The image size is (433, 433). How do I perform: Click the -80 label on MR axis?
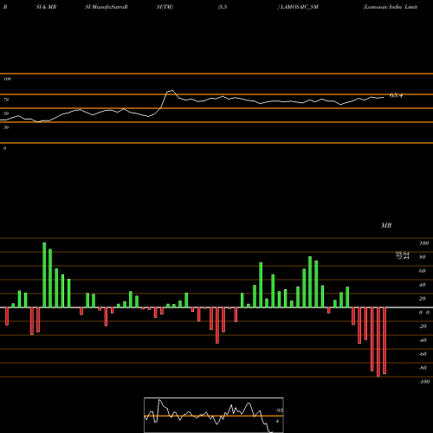coord(423,368)
